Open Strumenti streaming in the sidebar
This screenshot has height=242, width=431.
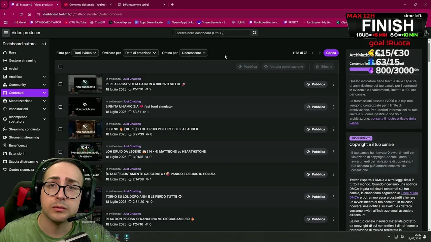tap(24, 137)
